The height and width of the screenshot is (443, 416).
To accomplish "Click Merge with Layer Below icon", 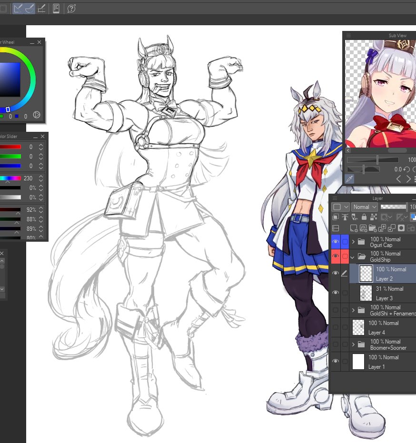I will click(x=392, y=228).
